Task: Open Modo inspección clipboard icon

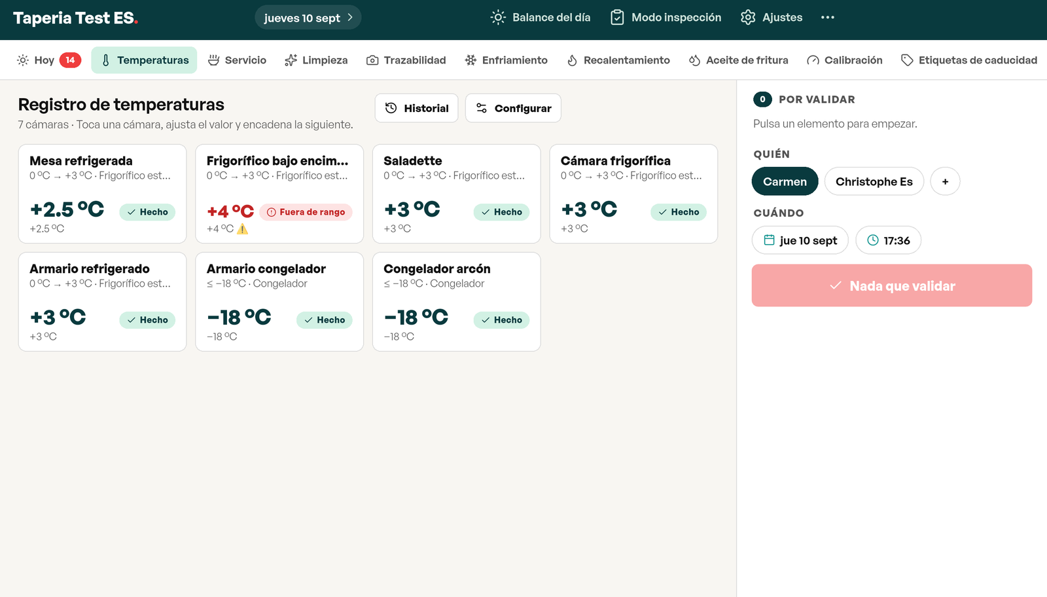Action: tap(617, 18)
